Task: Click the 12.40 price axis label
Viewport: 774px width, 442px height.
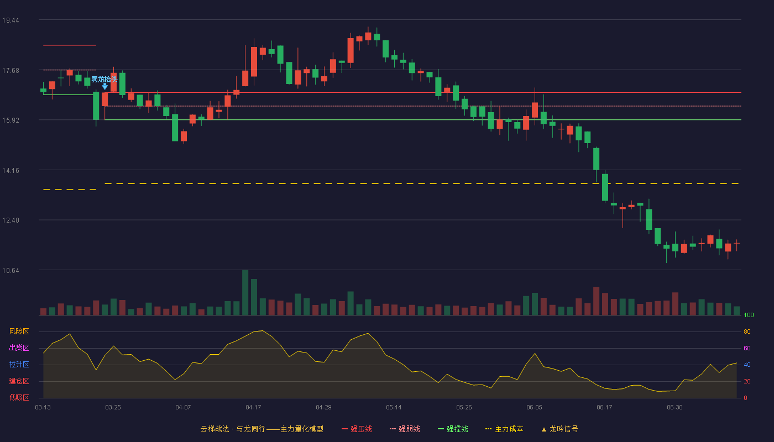Action: click(11, 220)
